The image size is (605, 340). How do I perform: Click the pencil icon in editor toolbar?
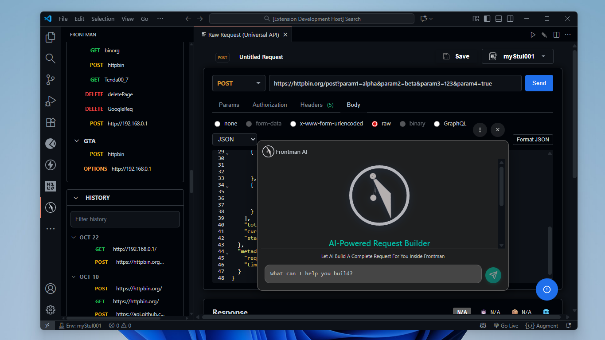544,35
